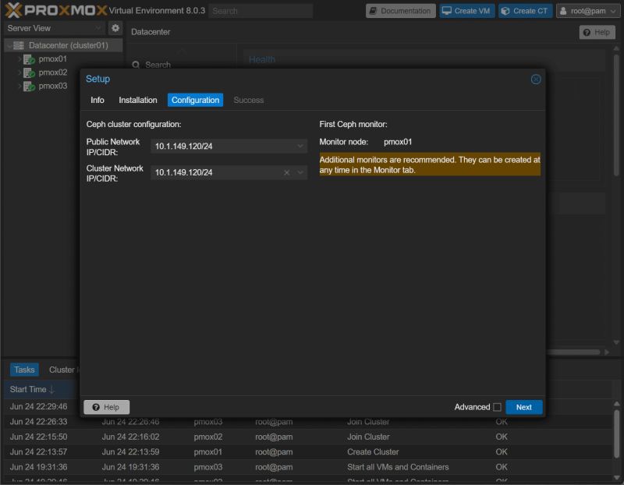Switch to the Installation tab
The width and height of the screenshot is (624, 485).
[x=138, y=100]
